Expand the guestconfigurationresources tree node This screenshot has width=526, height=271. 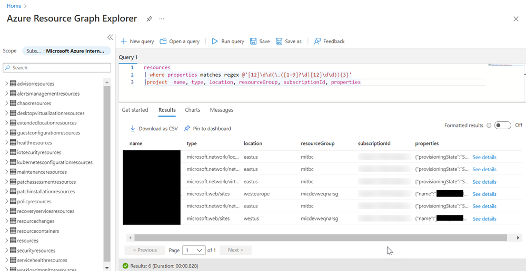pos(6,132)
